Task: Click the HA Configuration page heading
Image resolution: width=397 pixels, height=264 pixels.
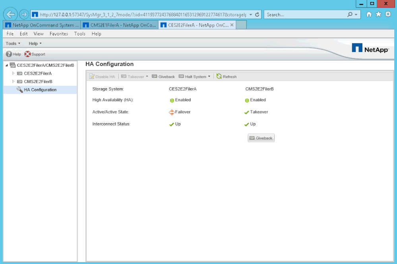Action: [x=109, y=64]
